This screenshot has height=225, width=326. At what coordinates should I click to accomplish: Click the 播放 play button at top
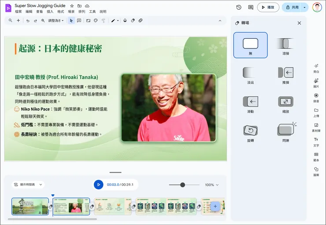click(268, 7)
